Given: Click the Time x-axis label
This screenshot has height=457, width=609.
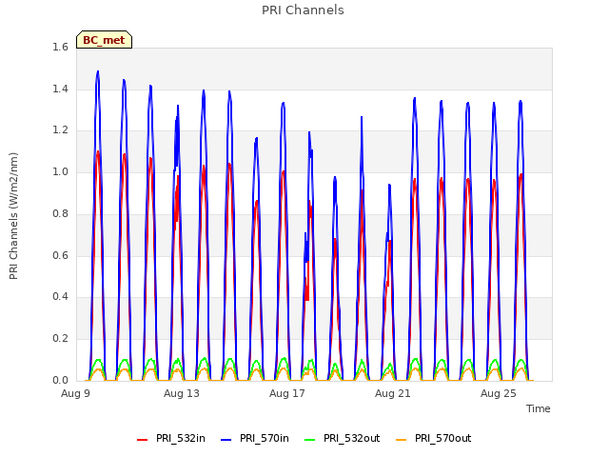Looking at the screenshot, I should 539,408.
